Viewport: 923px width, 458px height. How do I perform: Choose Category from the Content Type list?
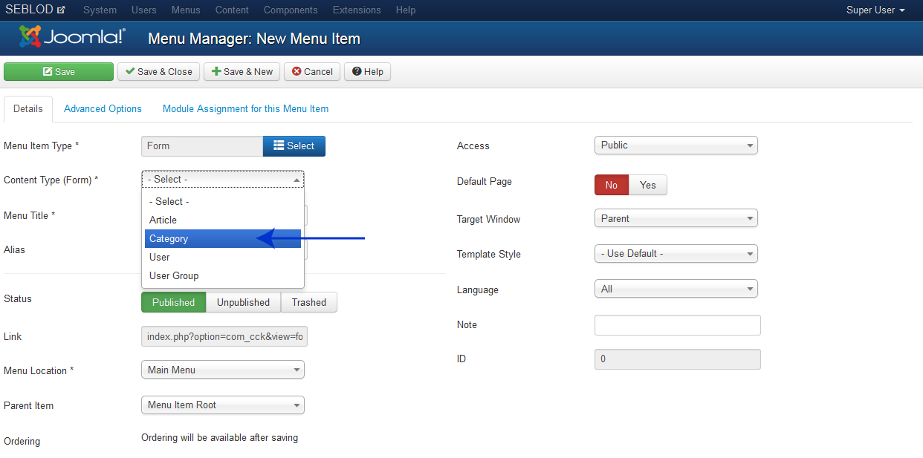click(169, 238)
